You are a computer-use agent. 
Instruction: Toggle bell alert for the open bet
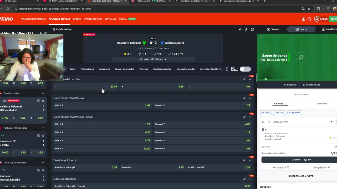pyautogui.click(x=269, y=122)
